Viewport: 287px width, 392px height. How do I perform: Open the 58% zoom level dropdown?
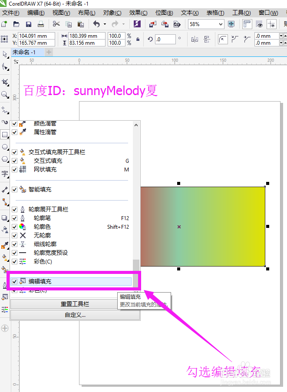(221, 24)
